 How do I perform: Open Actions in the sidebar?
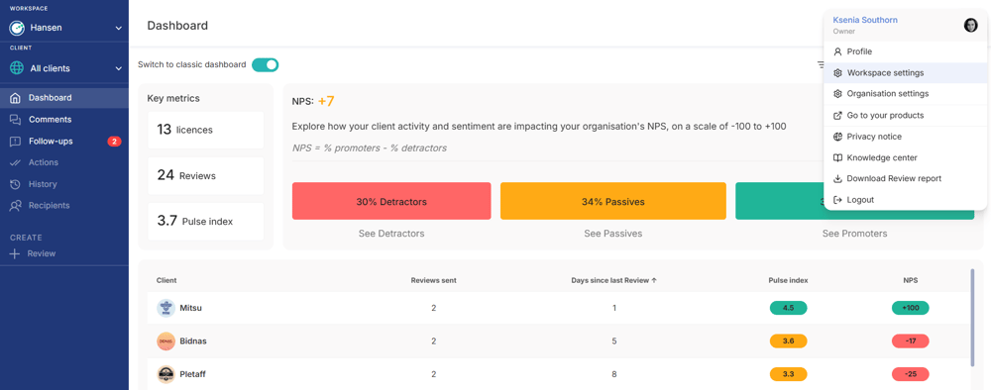click(64, 162)
